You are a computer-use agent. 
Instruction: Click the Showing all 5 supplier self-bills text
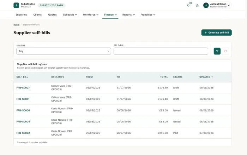(x=32, y=142)
